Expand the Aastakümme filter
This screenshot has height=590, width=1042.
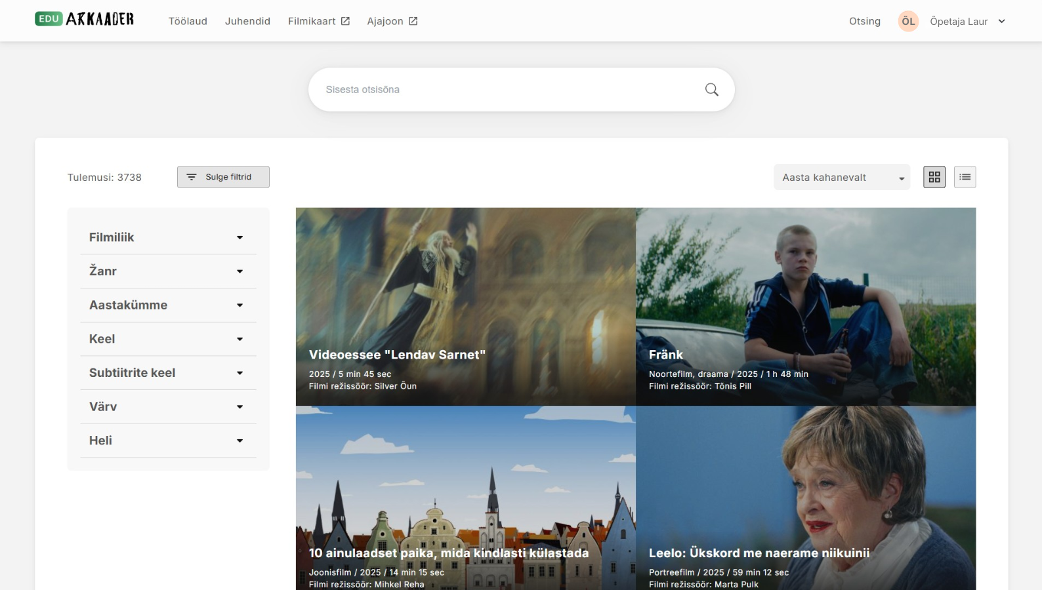pyautogui.click(x=167, y=305)
